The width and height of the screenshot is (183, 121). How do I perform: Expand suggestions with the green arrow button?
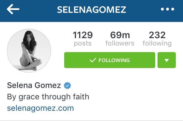pyautogui.click(x=167, y=60)
